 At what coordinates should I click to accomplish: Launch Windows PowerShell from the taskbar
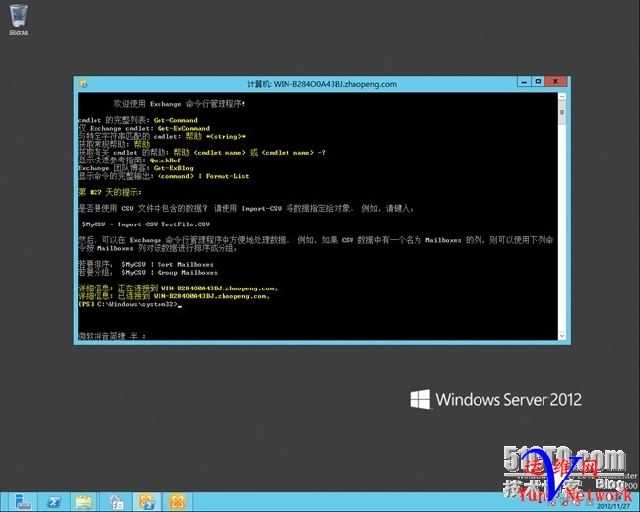54,502
